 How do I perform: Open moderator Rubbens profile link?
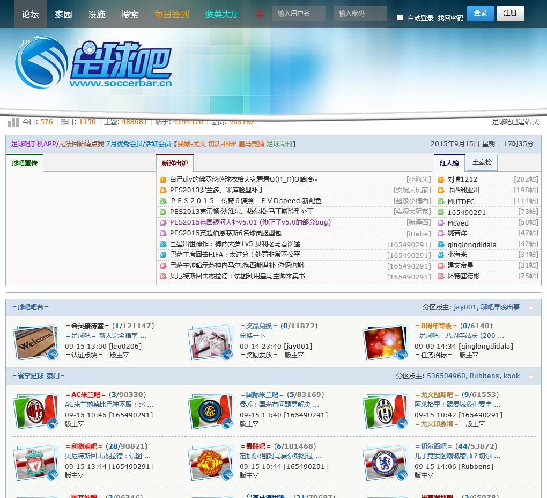[484, 376]
